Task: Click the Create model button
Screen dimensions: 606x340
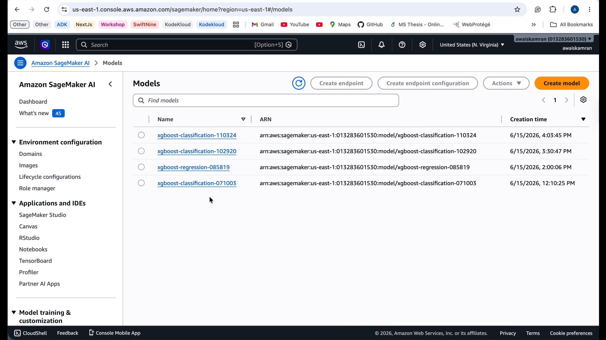Action: coord(561,83)
